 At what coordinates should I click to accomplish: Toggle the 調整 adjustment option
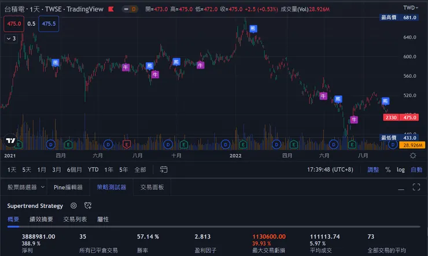[373, 170]
